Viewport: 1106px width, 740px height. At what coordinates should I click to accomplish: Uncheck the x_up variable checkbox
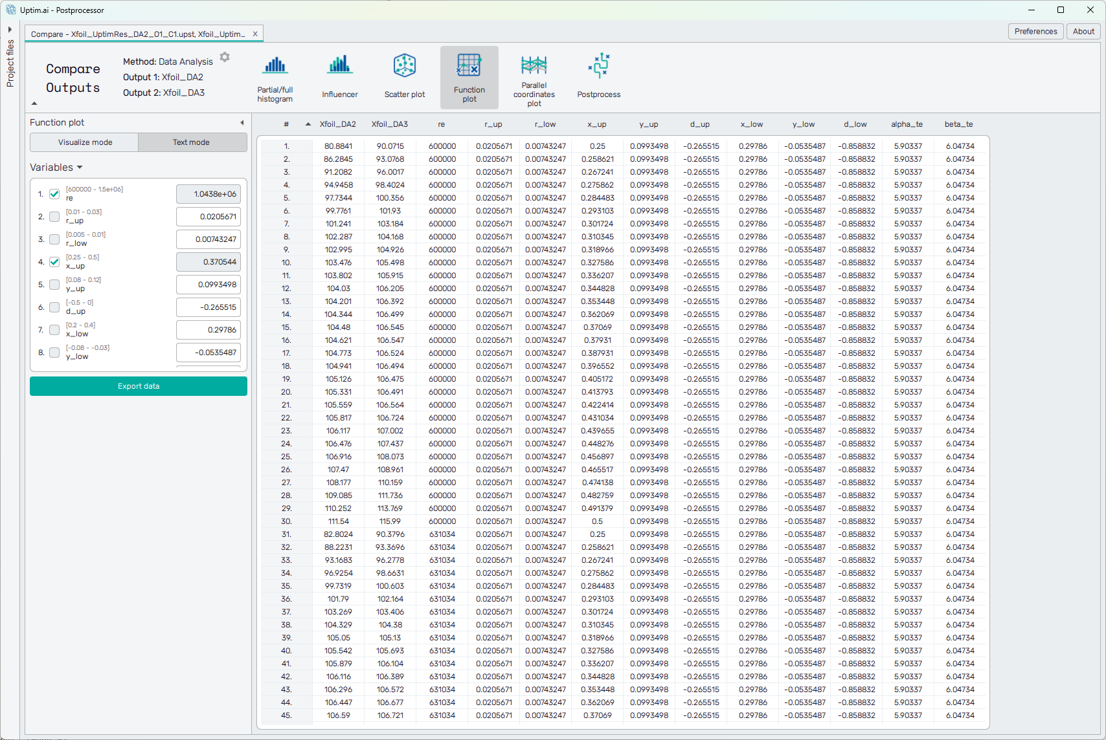click(x=54, y=262)
